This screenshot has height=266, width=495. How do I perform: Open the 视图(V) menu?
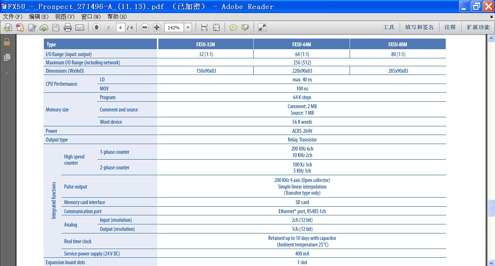(x=65, y=17)
